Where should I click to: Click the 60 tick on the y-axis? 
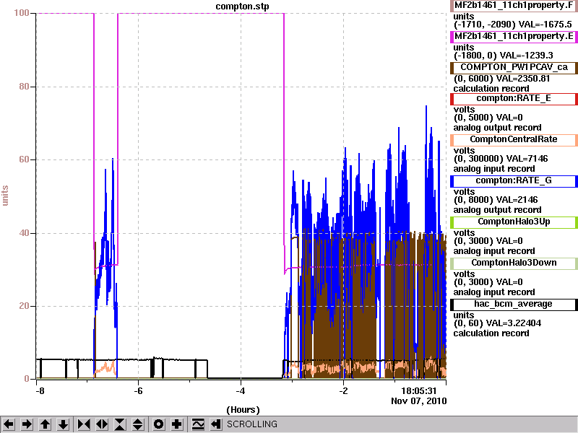(24, 159)
